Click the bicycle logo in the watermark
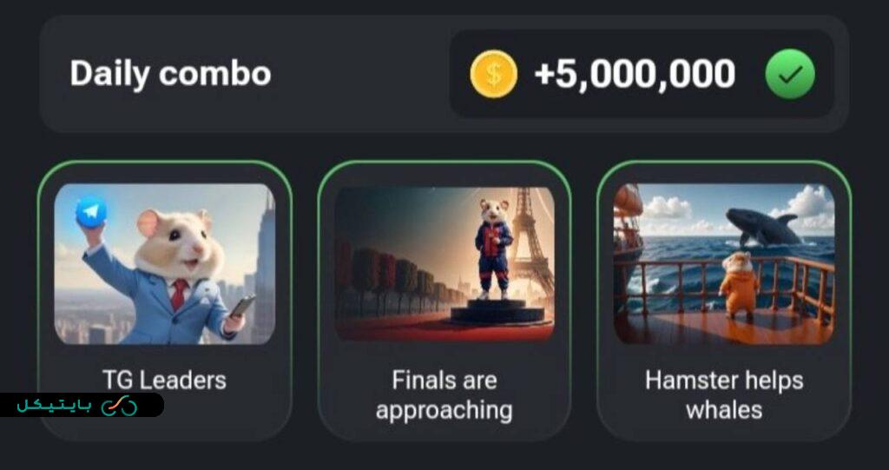Viewport: 889px width, 470px height. (x=119, y=406)
